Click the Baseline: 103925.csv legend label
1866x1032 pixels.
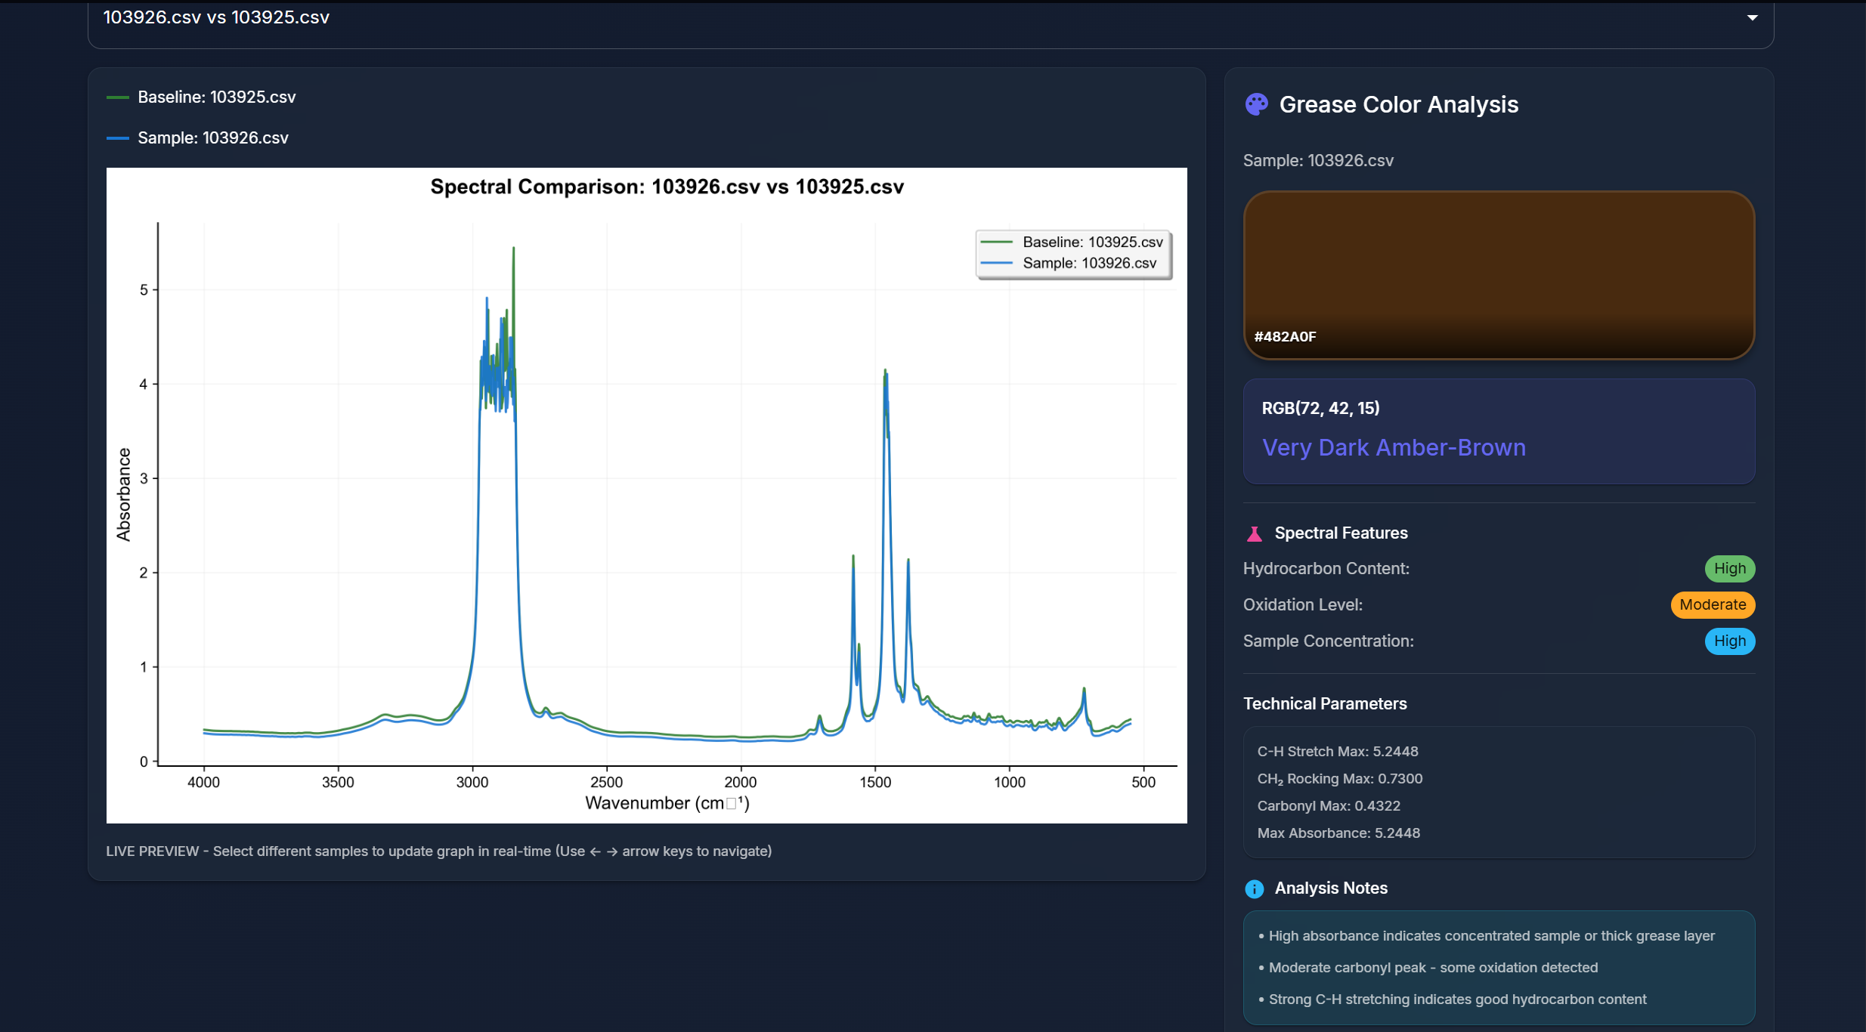216,97
